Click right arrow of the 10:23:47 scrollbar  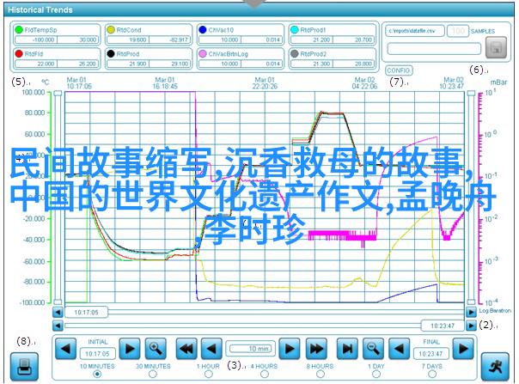pyautogui.click(x=471, y=326)
